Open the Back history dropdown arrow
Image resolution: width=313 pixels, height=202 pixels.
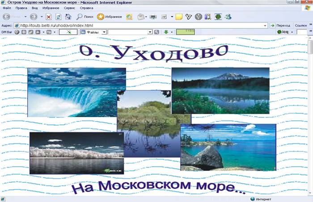25,17
